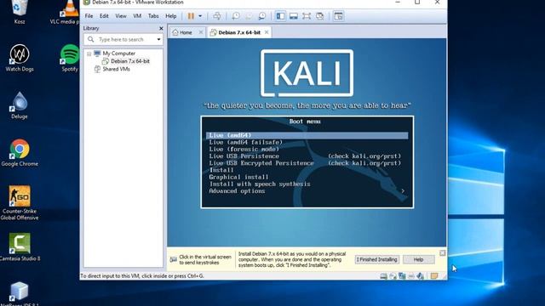Viewport: 545px width, 306px height.
Task: Open the Tabs menu
Action: (153, 16)
